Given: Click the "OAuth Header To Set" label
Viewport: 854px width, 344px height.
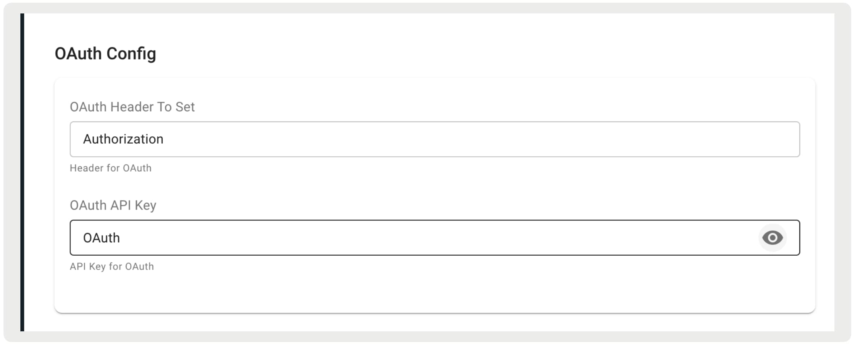Looking at the screenshot, I should (x=132, y=107).
